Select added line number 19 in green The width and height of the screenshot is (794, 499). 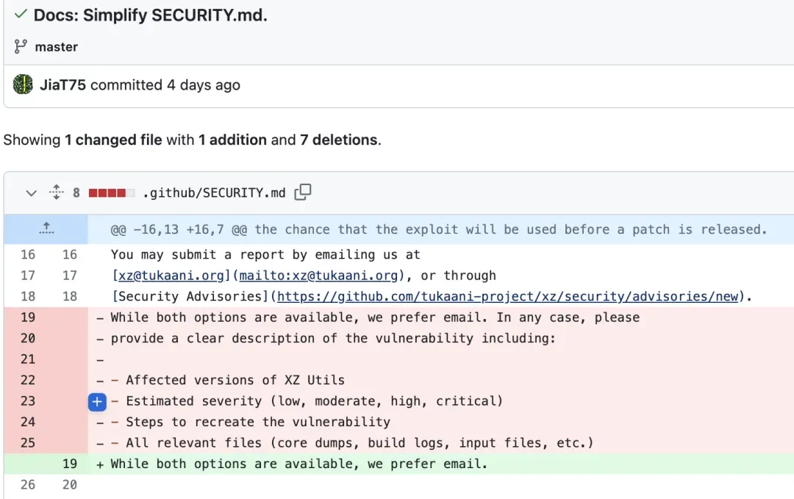point(70,464)
